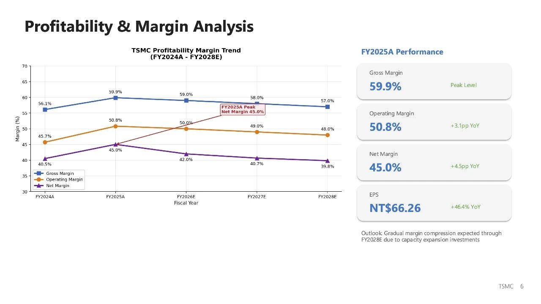Click the 57.0% Gross Margin FY2028E marker
This screenshot has width=541, height=304.
click(328, 107)
